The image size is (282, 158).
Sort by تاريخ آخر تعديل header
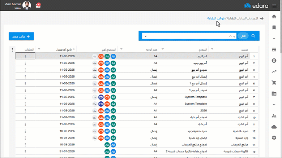pyautogui.click(x=64, y=49)
